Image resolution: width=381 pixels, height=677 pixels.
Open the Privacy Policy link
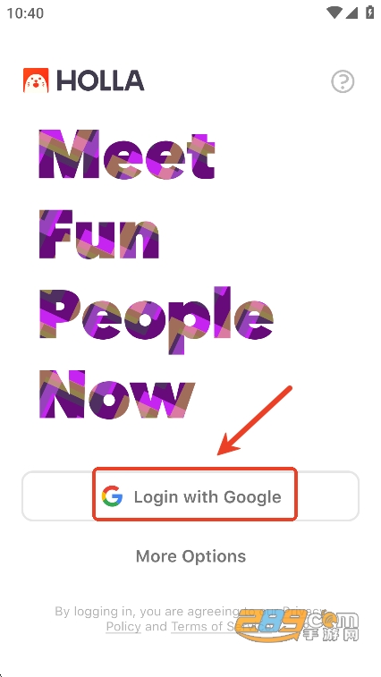123,627
